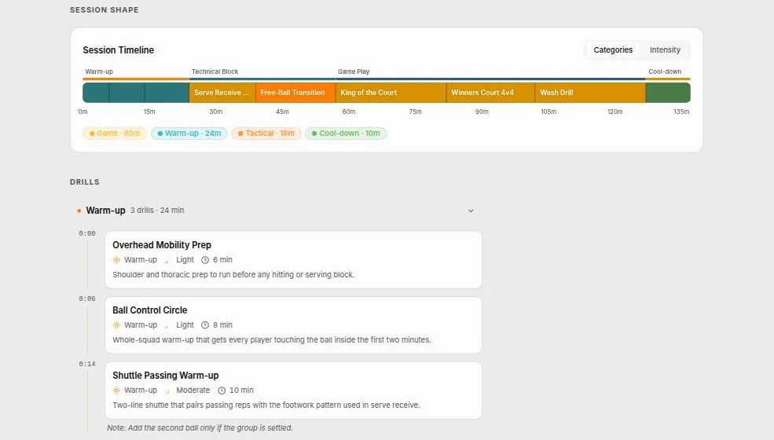Click the 105m tick label on timeline
Screen dimensions: 774x440
coord(548,112)
